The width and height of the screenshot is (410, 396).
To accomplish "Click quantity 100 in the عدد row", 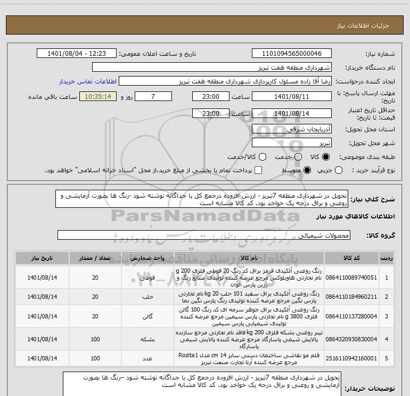I will [x=95, y=358].
